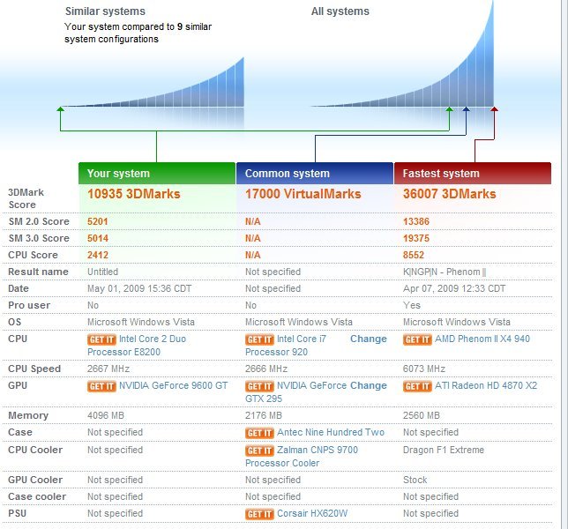
Task: Click date Apr 07, 2009 12:33 CDT
Action: [x=454, y=288]
